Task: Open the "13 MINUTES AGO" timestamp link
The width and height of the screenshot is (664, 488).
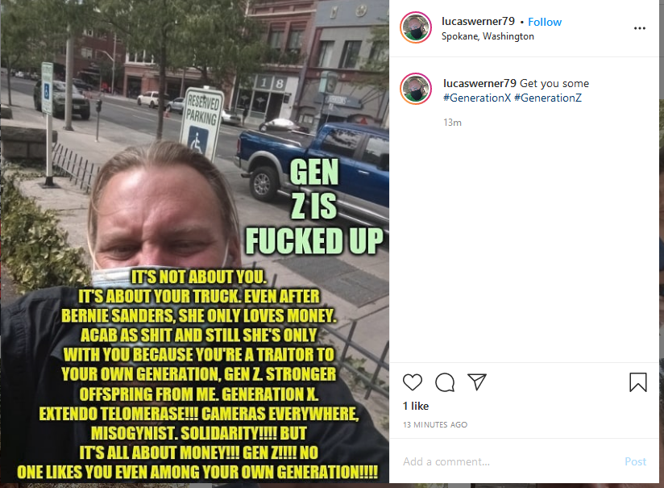Action: tap(435, 425)
